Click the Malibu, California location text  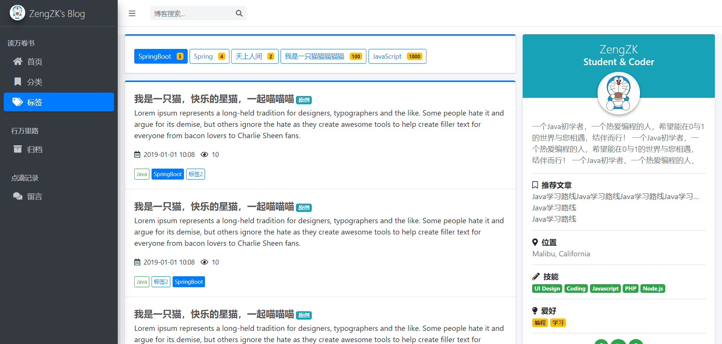[561, 254]
